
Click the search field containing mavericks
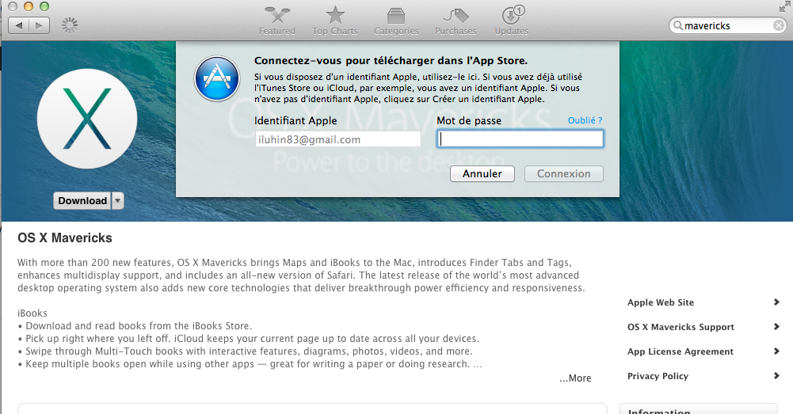coord(728,25)
